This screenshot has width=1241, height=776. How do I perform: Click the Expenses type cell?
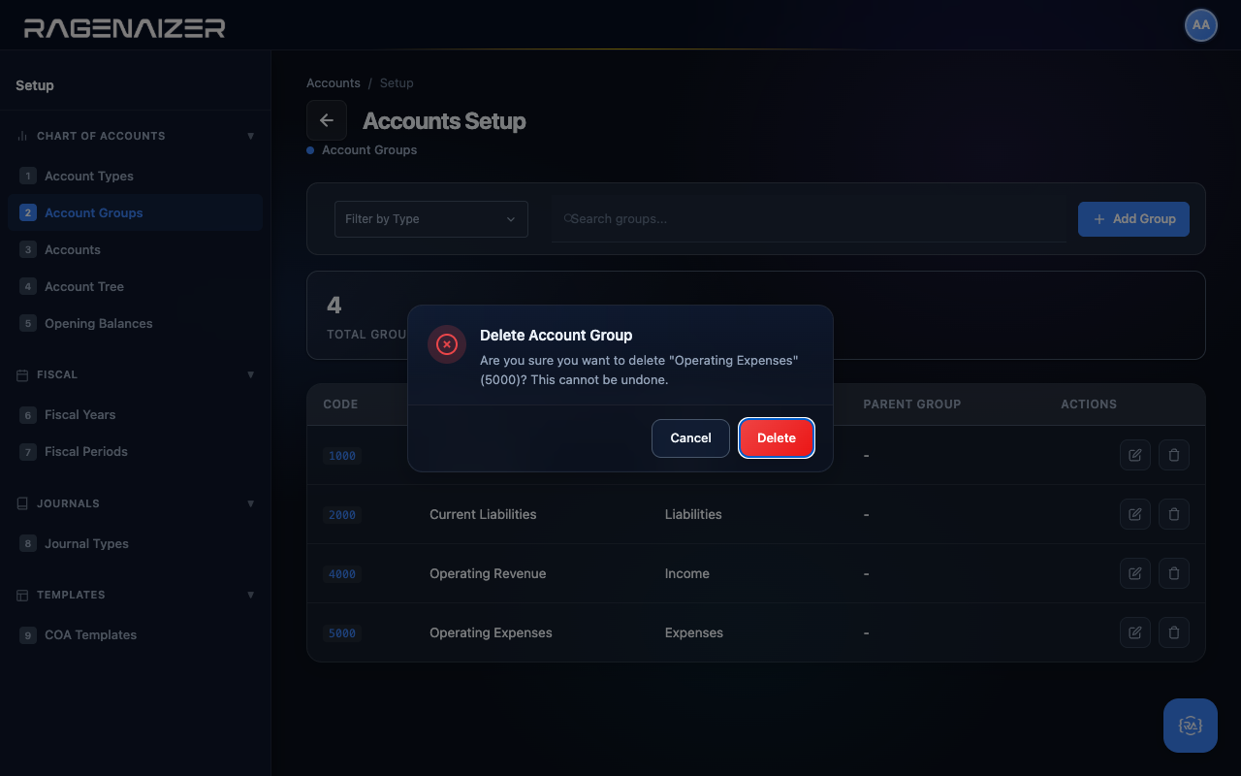(694, 632)
